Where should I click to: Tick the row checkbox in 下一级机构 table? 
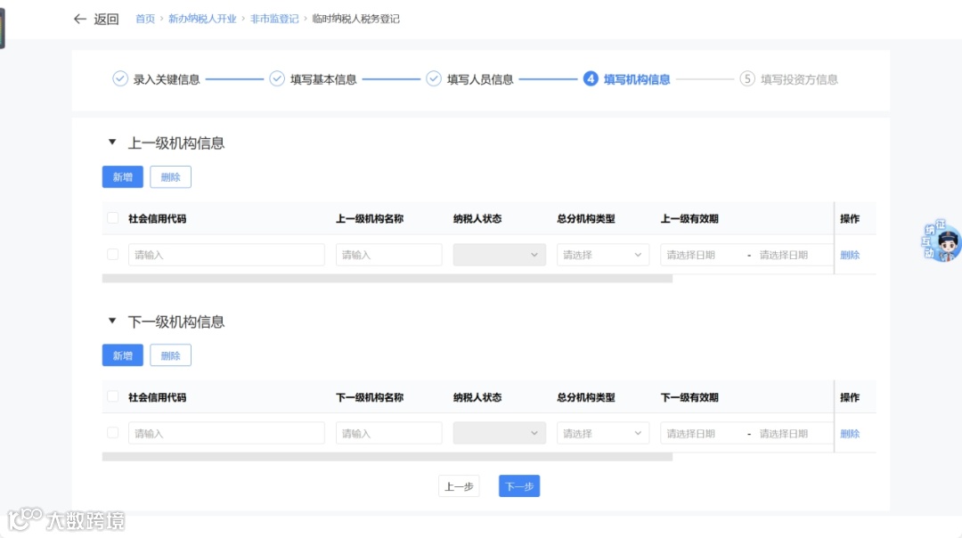pos(113,433)
